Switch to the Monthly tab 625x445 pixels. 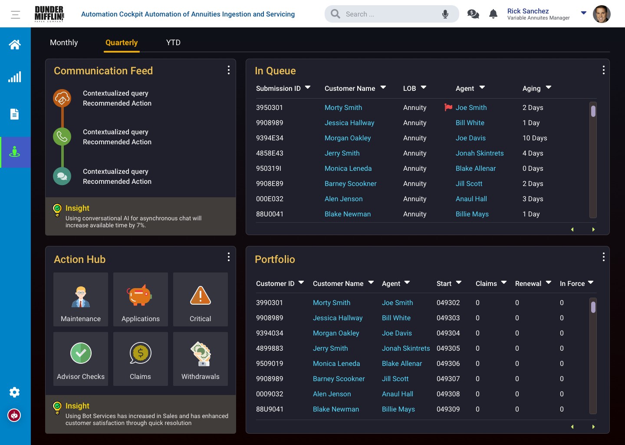coord(64,43)
